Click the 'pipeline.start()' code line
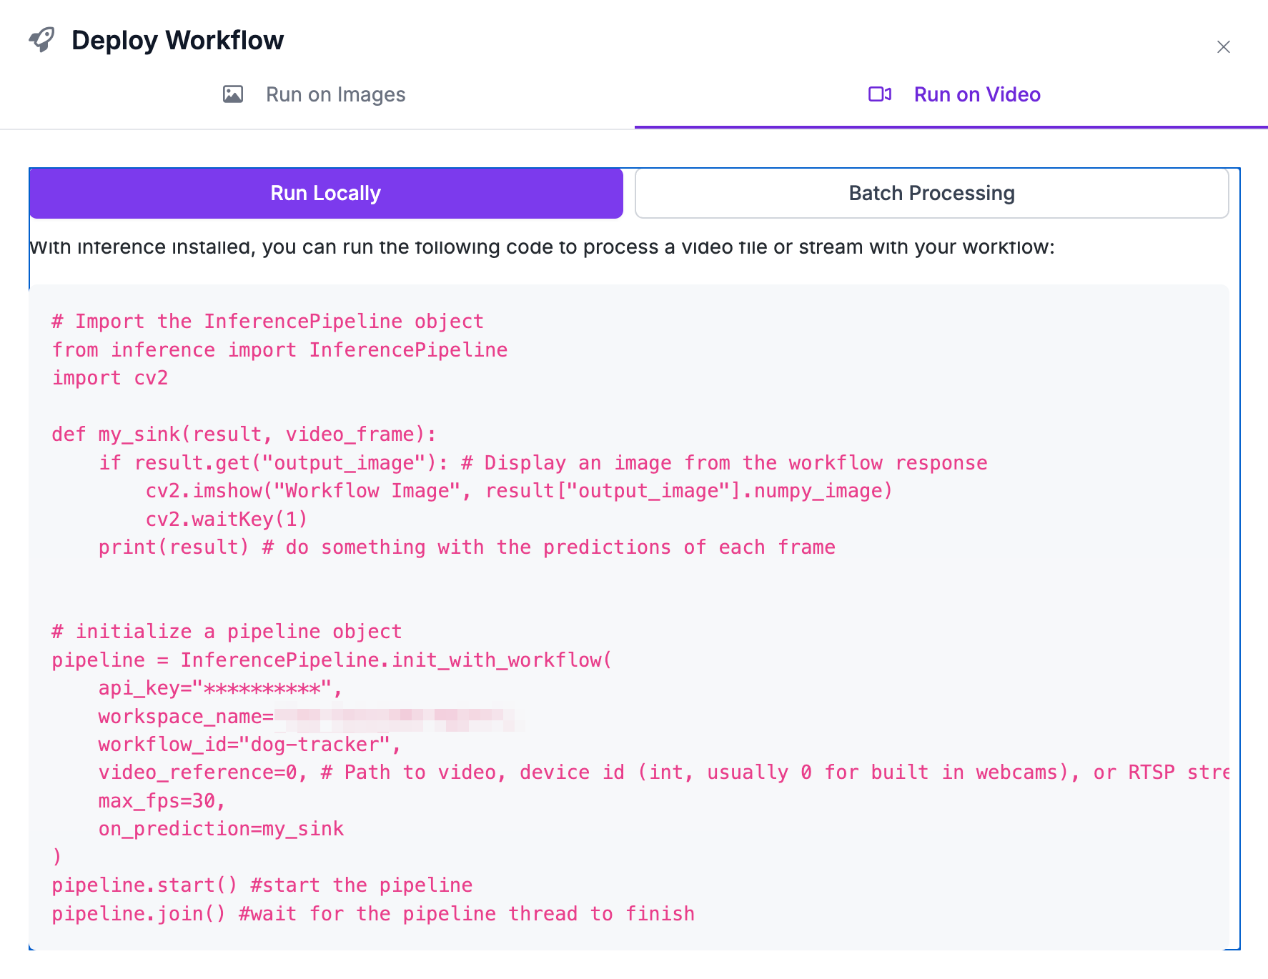 click(x=262, y=885)
